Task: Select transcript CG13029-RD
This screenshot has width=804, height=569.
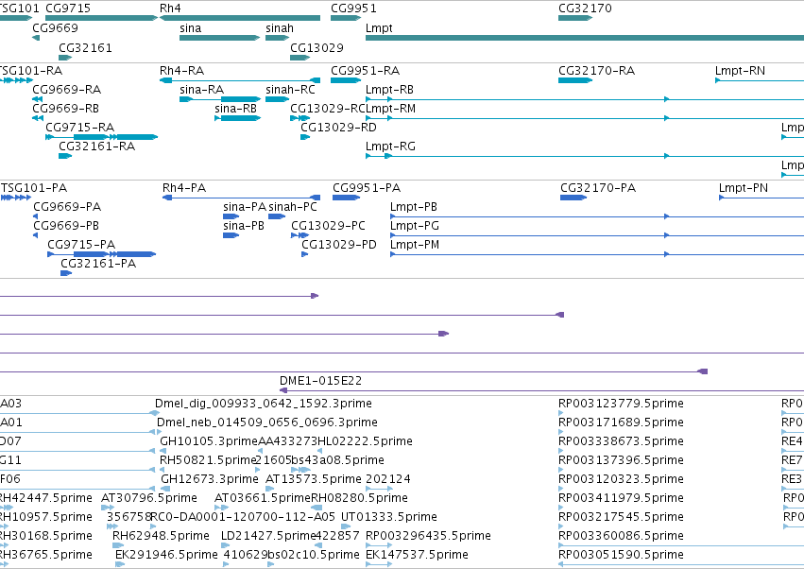Action: click(x=305, y=137)
